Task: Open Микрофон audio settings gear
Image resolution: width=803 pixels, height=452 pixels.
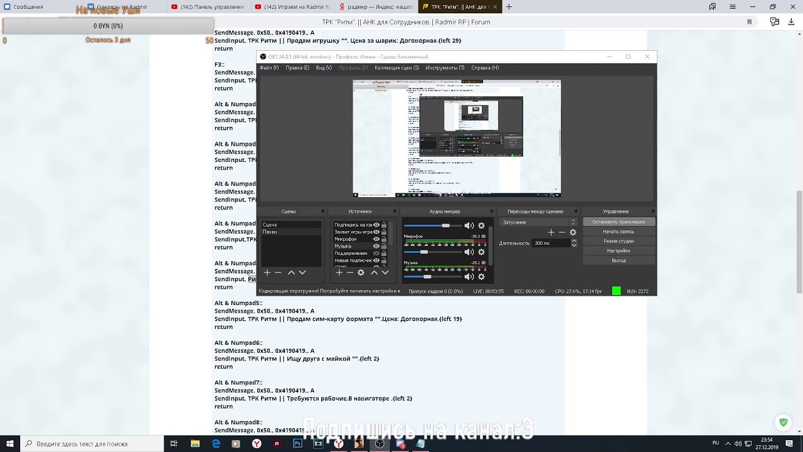Action: [x=481, y=252]
